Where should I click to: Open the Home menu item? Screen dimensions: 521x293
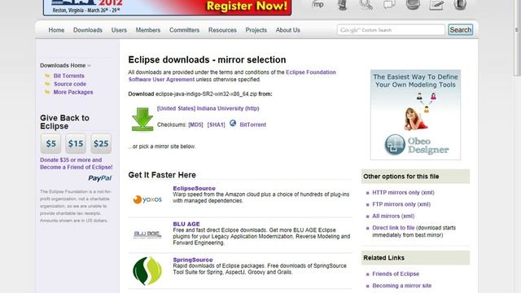tap(56, 30)
